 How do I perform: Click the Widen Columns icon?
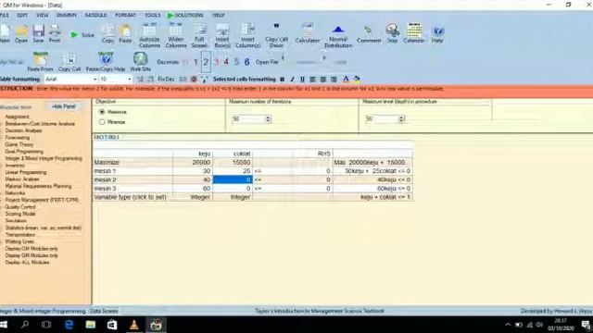(x=176, y=35)
